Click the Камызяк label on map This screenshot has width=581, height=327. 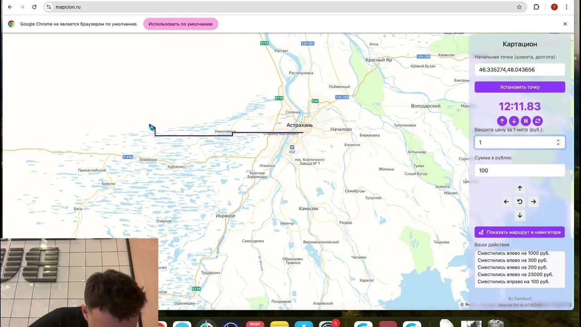(309, 208)
